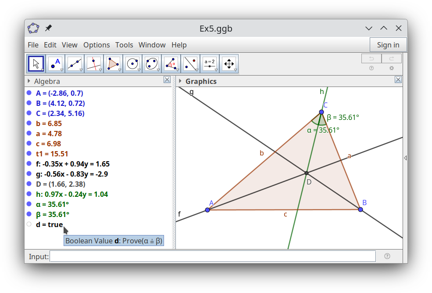The image size is (432, 293).
Task: Open the Options menu
Action: (x=96, y=45)
